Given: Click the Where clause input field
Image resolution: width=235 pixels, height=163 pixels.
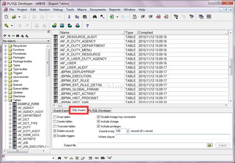Looking at the screenshot, I should click(x=172, y=137).
